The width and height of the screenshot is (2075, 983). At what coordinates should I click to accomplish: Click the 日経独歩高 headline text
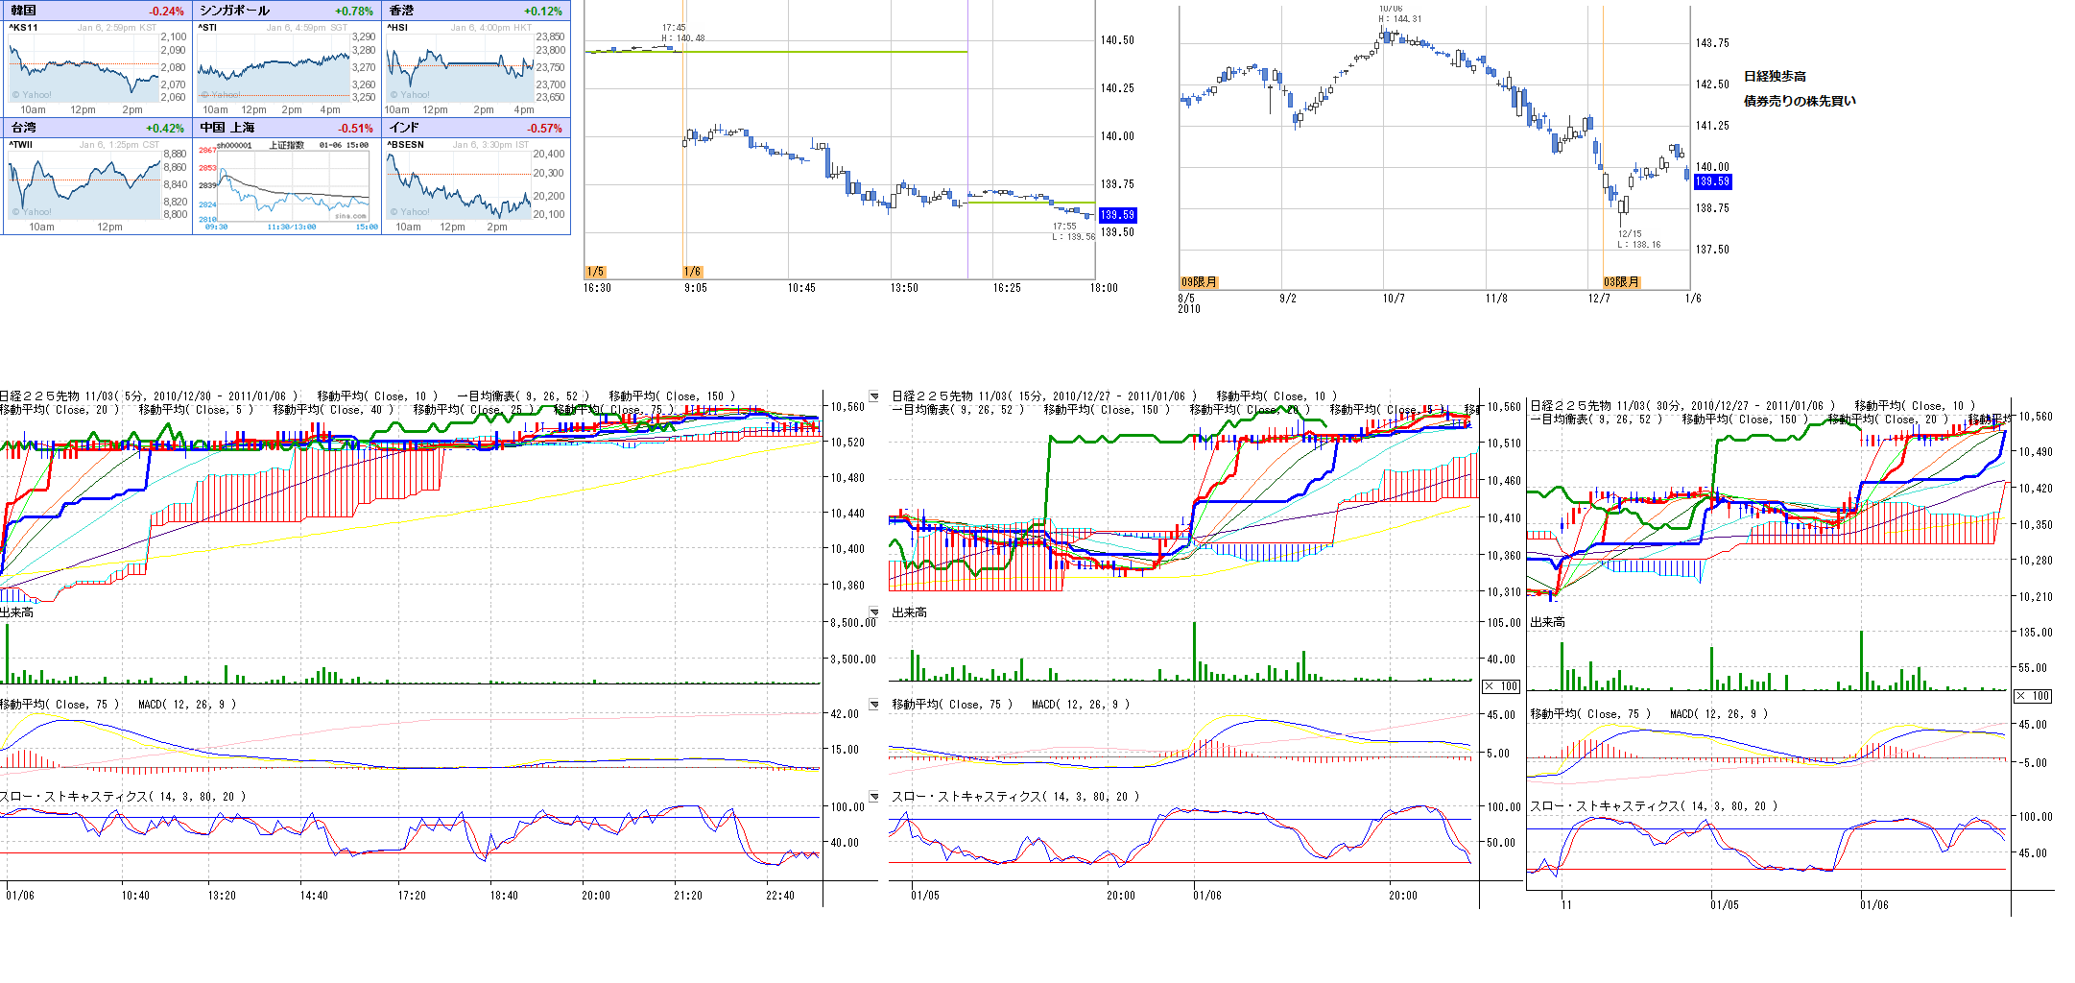click(1775, 77)
